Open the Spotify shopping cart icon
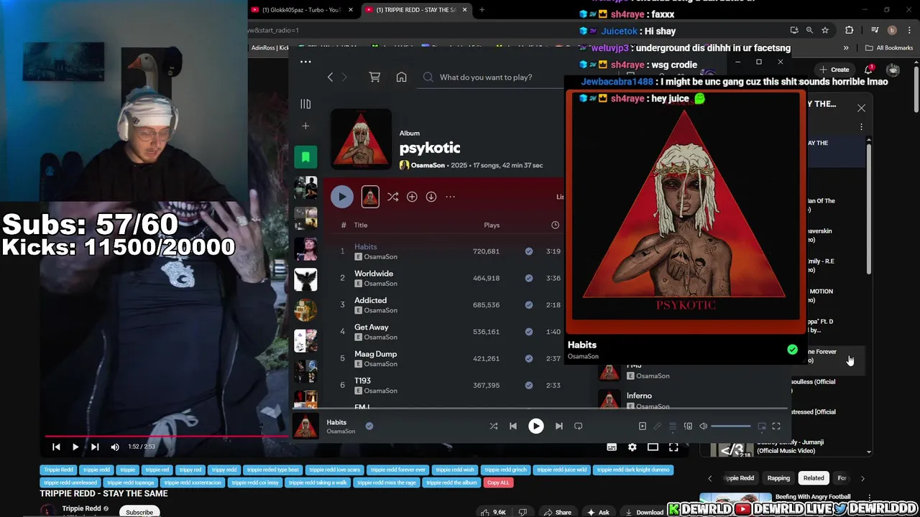Viewport: 920px width, 517px height. click(374, 77)
